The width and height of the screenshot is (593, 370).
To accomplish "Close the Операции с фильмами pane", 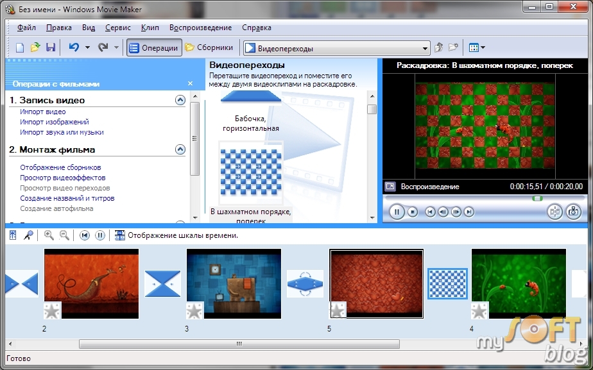I will [190, 83].
